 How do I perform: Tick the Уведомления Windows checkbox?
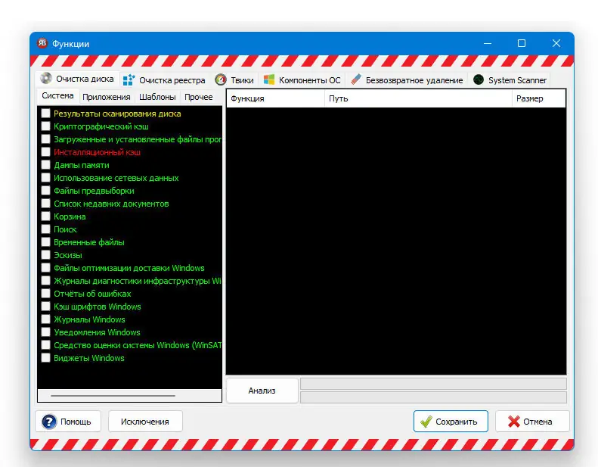pyautogui.click(x=46, y=332)
